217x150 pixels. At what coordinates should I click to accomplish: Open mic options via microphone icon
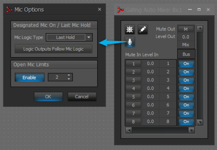130,42
